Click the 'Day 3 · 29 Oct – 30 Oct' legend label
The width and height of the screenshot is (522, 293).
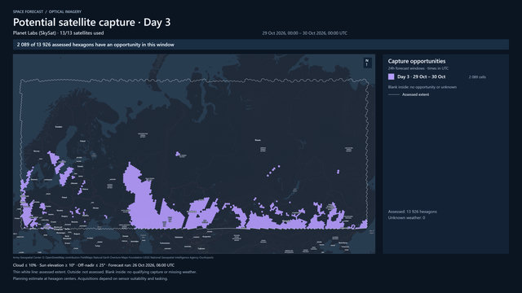click(421, 77)
